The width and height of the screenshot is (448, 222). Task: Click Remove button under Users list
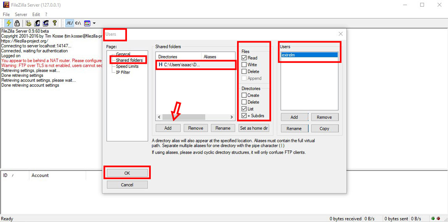(x=324, y=117)
